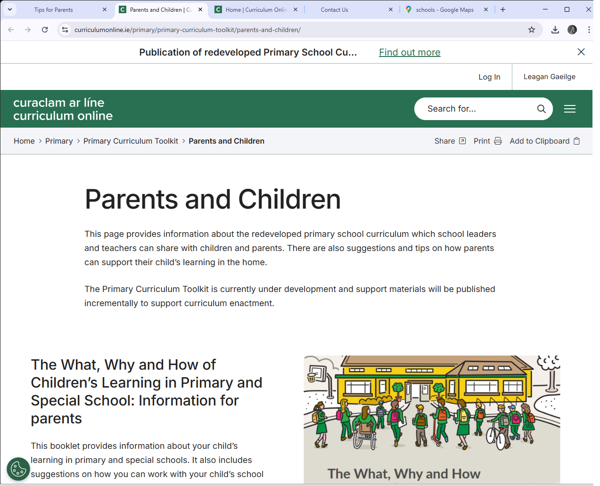Image resolution: width=600 pixels, height=486 pixels.
Task: Open the hamburger navigation menu
Action: [x=570, y=109]
